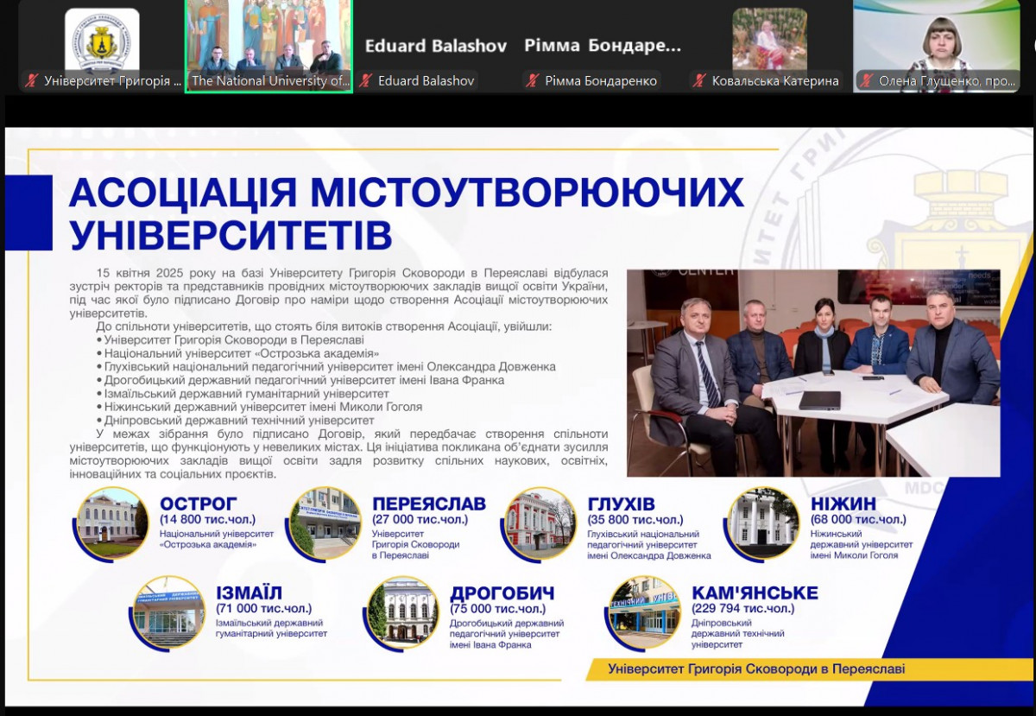Image resolution: width=1036 pixels, height=716 pixels.
Task: Click Рімма Бондаренко's muted microphone icon
Action: (534, 81)
